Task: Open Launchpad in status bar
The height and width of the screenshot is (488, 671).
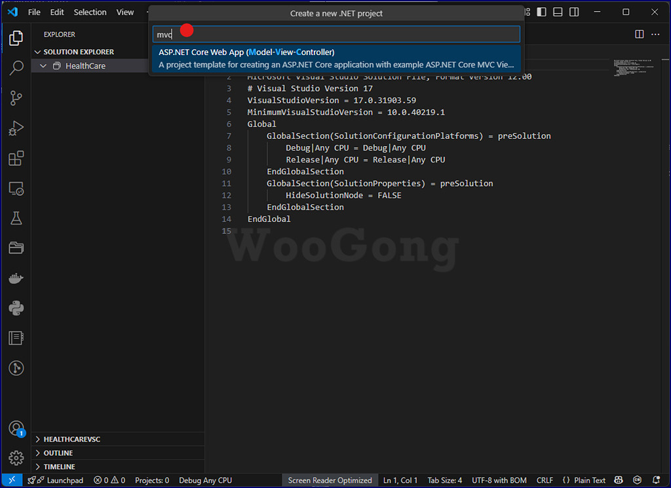Action: click(x=56, y=480)
